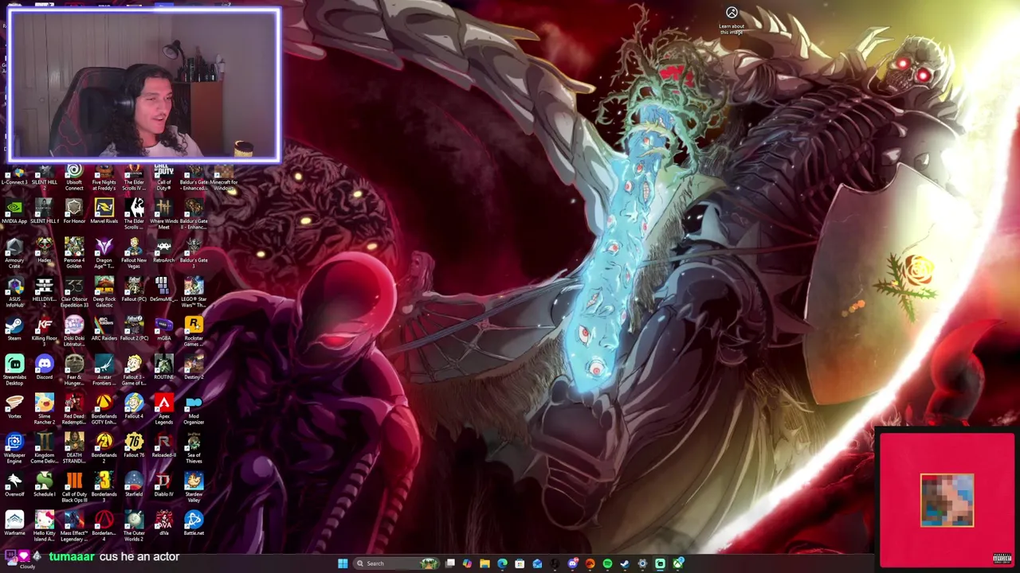Open the NVIDIA App shortcut
This screenshot has height=573, width=1020.
[14, 212]
